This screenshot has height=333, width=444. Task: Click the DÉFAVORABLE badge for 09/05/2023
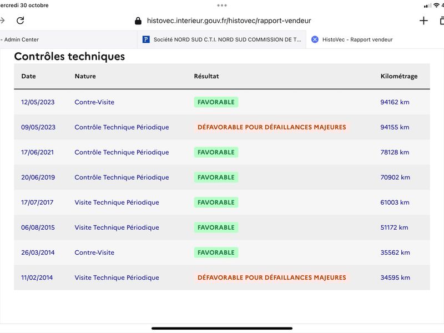coord(271,127)
